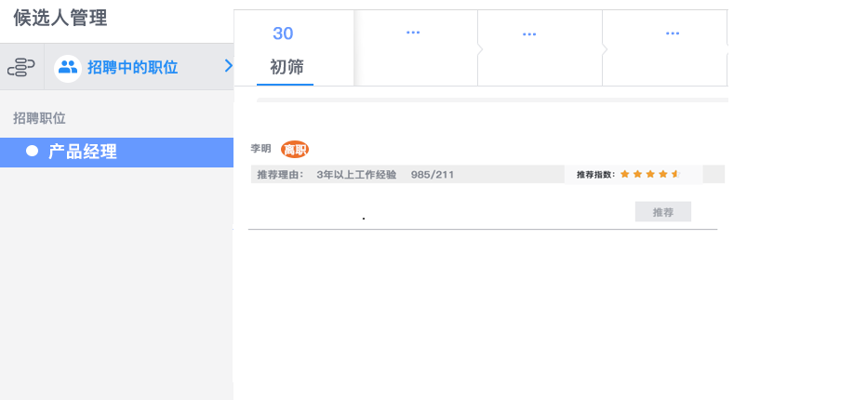The height and width of the screenshot is (400, 867).
Task: Click the 推荐指数 star rating
Action: (x=649, y=174)
